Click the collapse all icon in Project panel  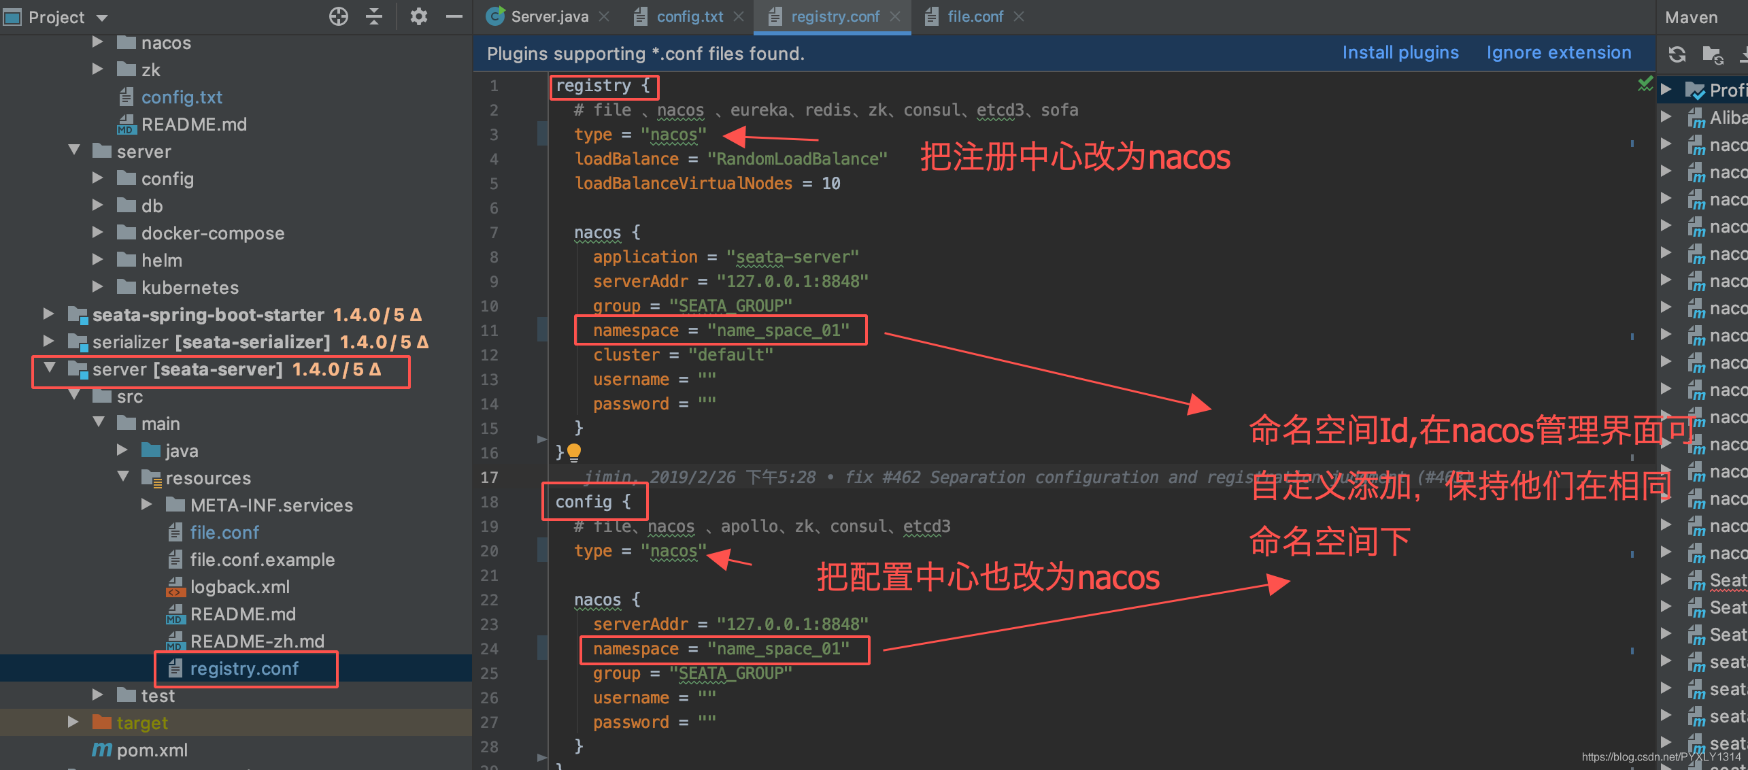[x=374, y=16]
